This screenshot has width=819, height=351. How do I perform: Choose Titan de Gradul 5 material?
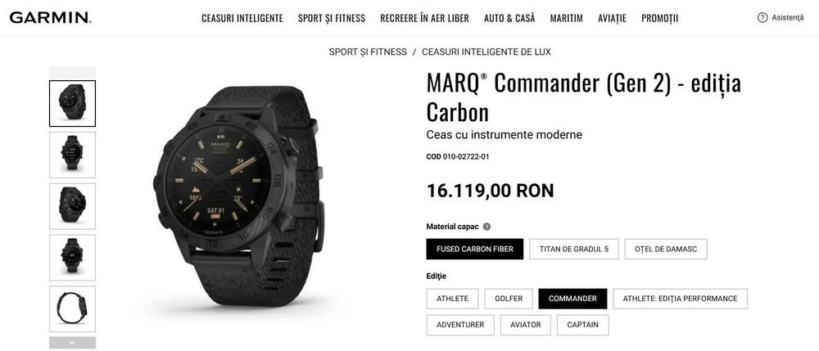point(574,250)
